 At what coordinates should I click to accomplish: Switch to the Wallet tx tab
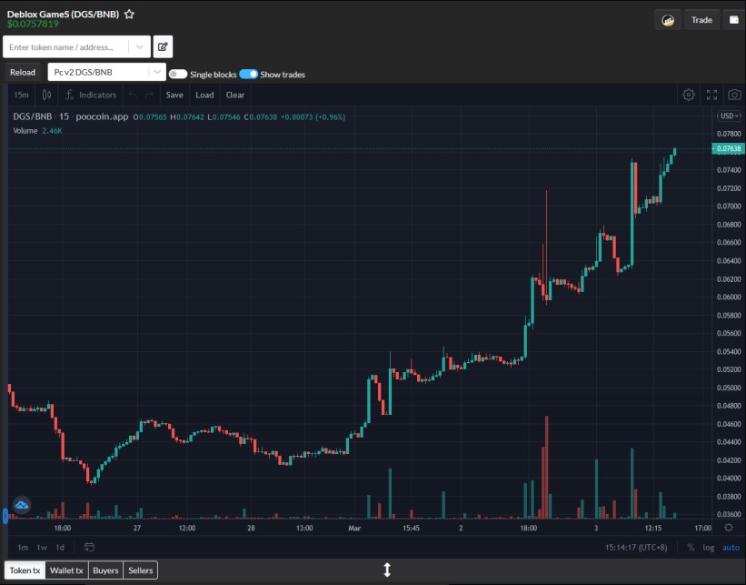click(x=66, y=570)
